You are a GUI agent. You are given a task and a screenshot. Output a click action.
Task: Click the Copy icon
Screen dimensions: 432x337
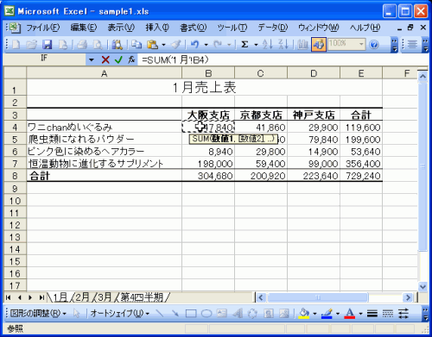pos(137,44)
